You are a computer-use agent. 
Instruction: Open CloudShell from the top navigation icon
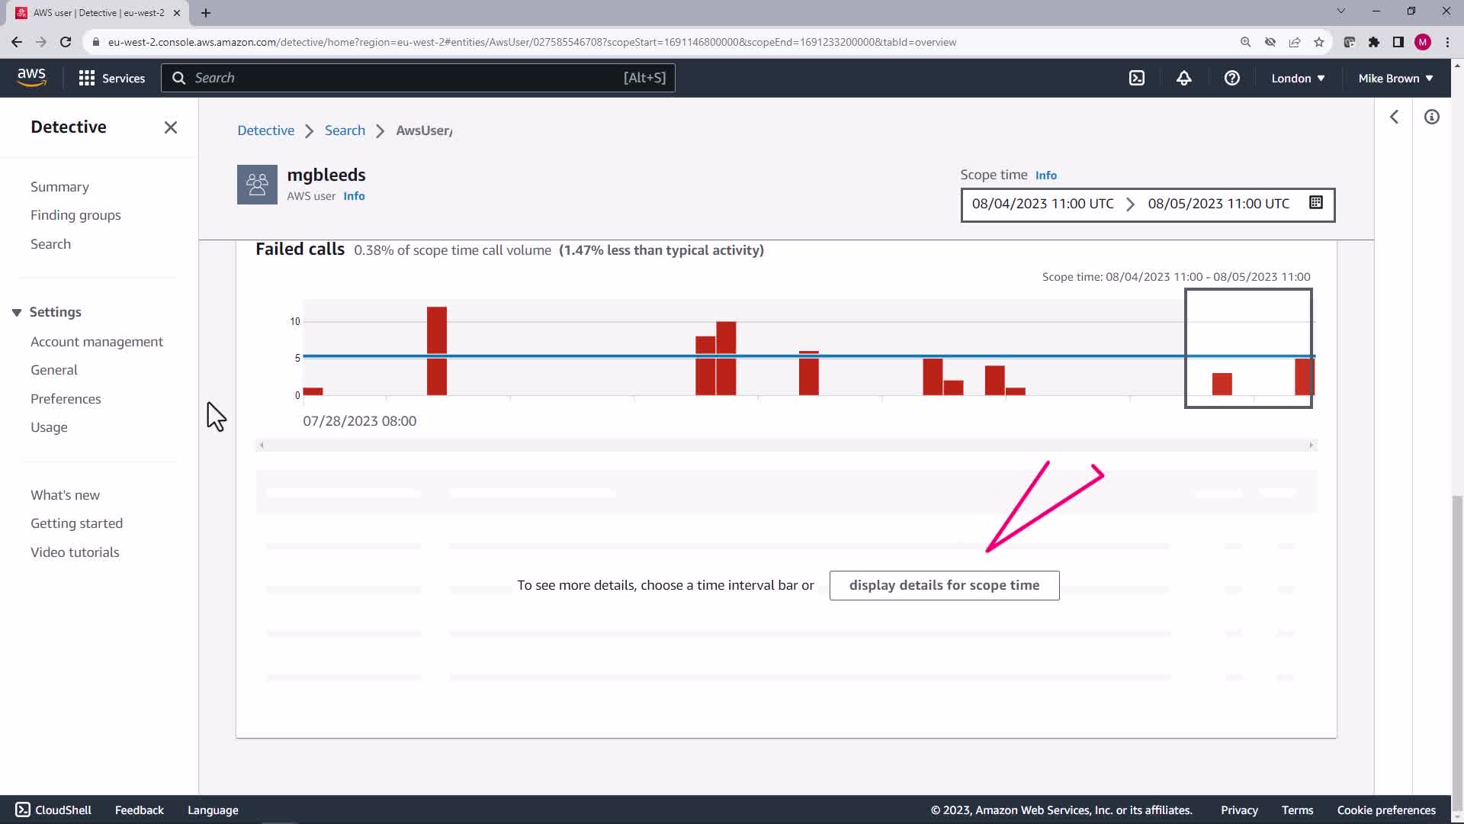point(1136,78)
